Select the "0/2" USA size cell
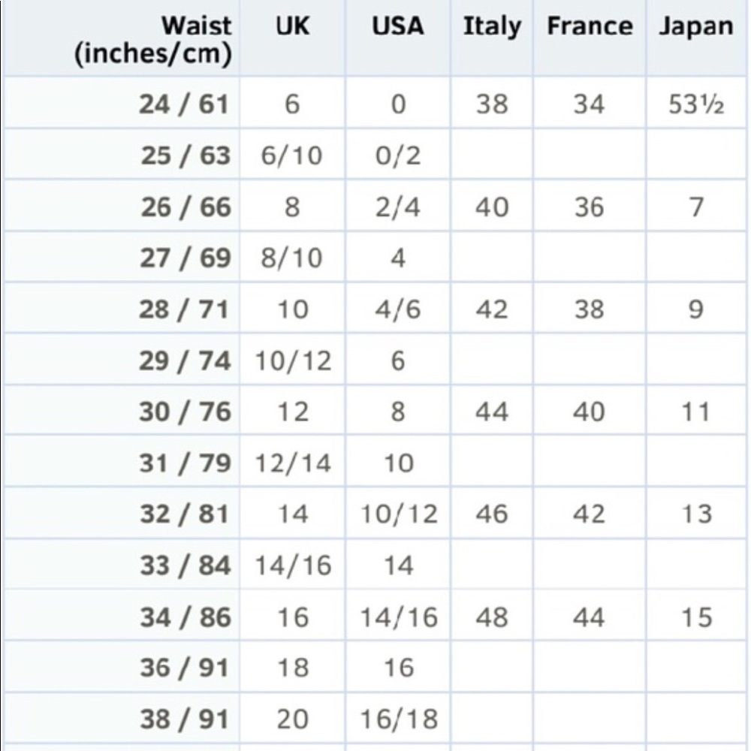This screenshot has height=751, width=751. (398, 155)
